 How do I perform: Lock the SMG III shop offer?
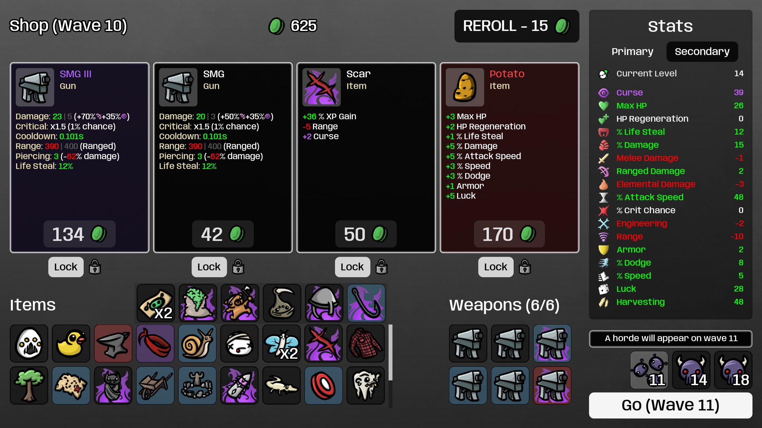pos(66,267)
